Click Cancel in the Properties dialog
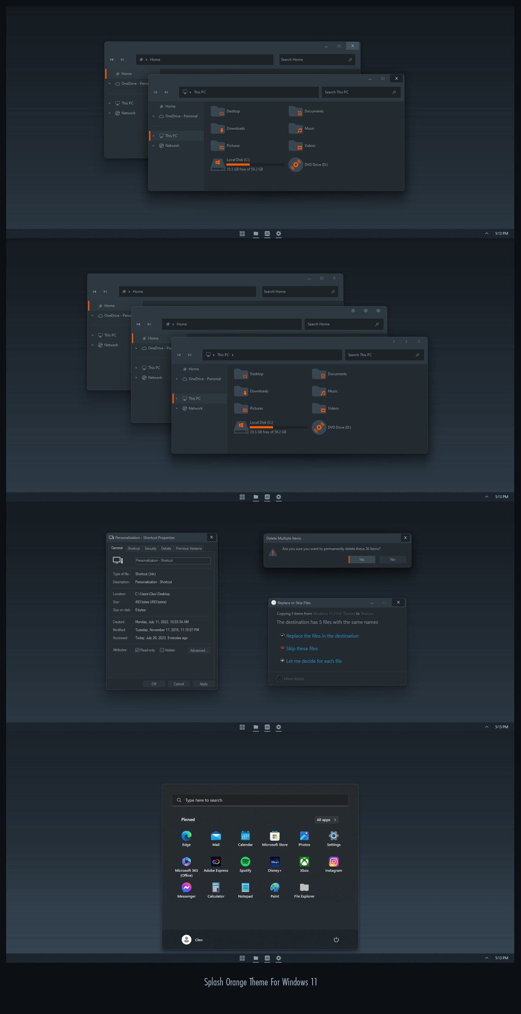This screenshot has width=521, height=1014. [x=179, y=684]
